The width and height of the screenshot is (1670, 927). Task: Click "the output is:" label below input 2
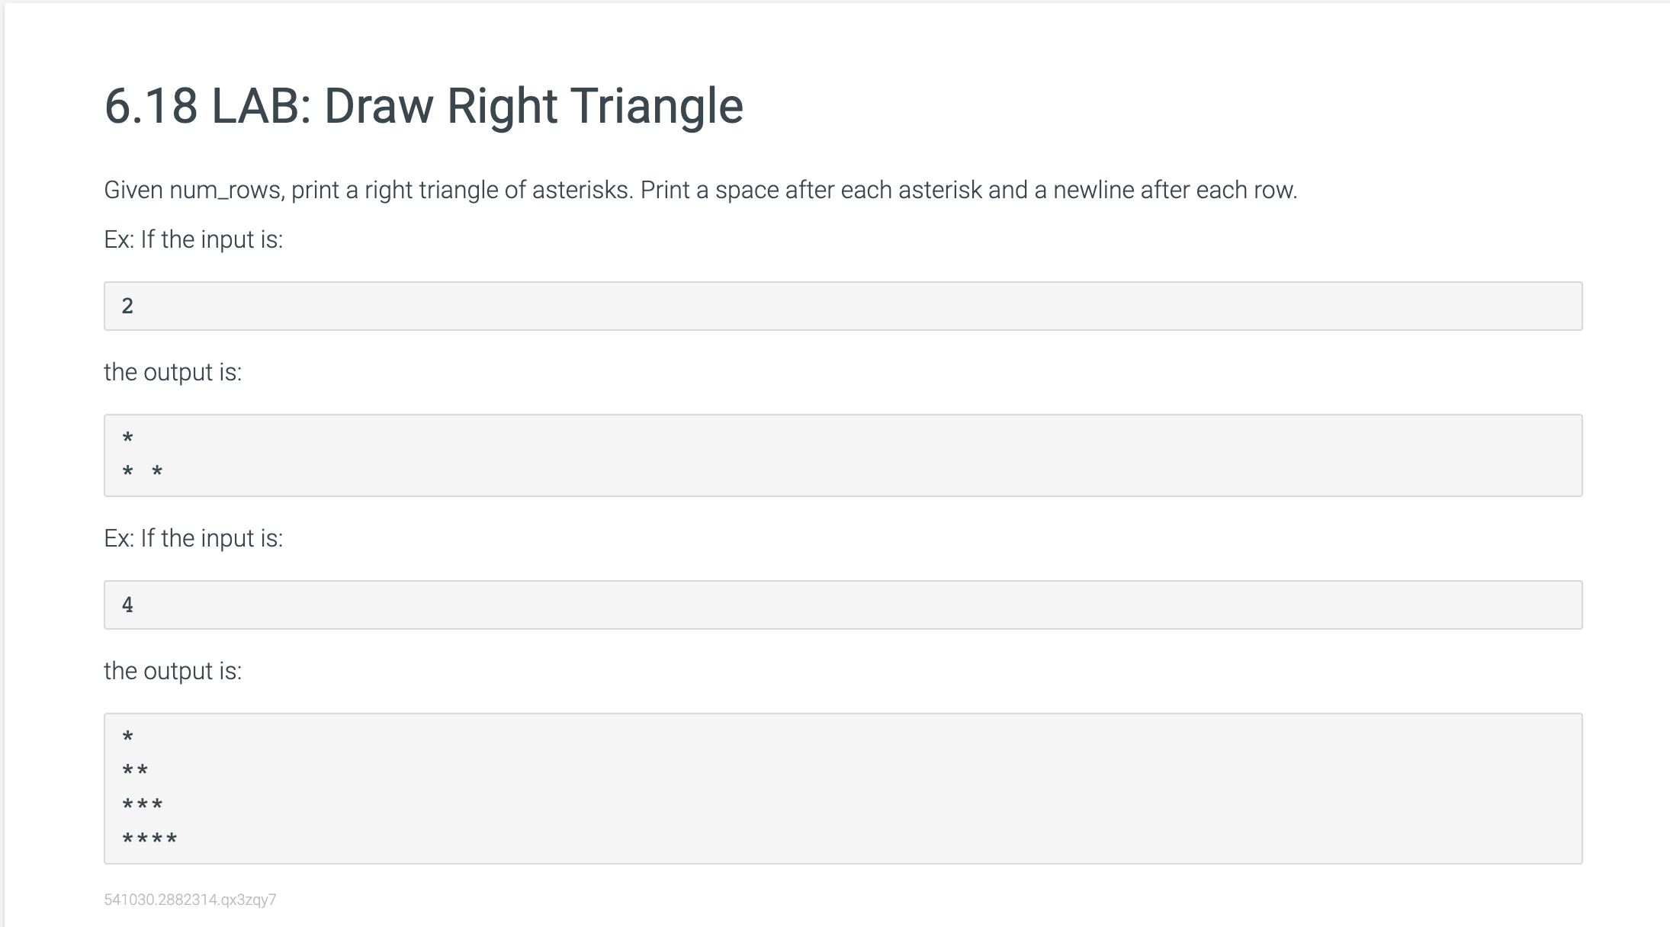coord(172,372)
